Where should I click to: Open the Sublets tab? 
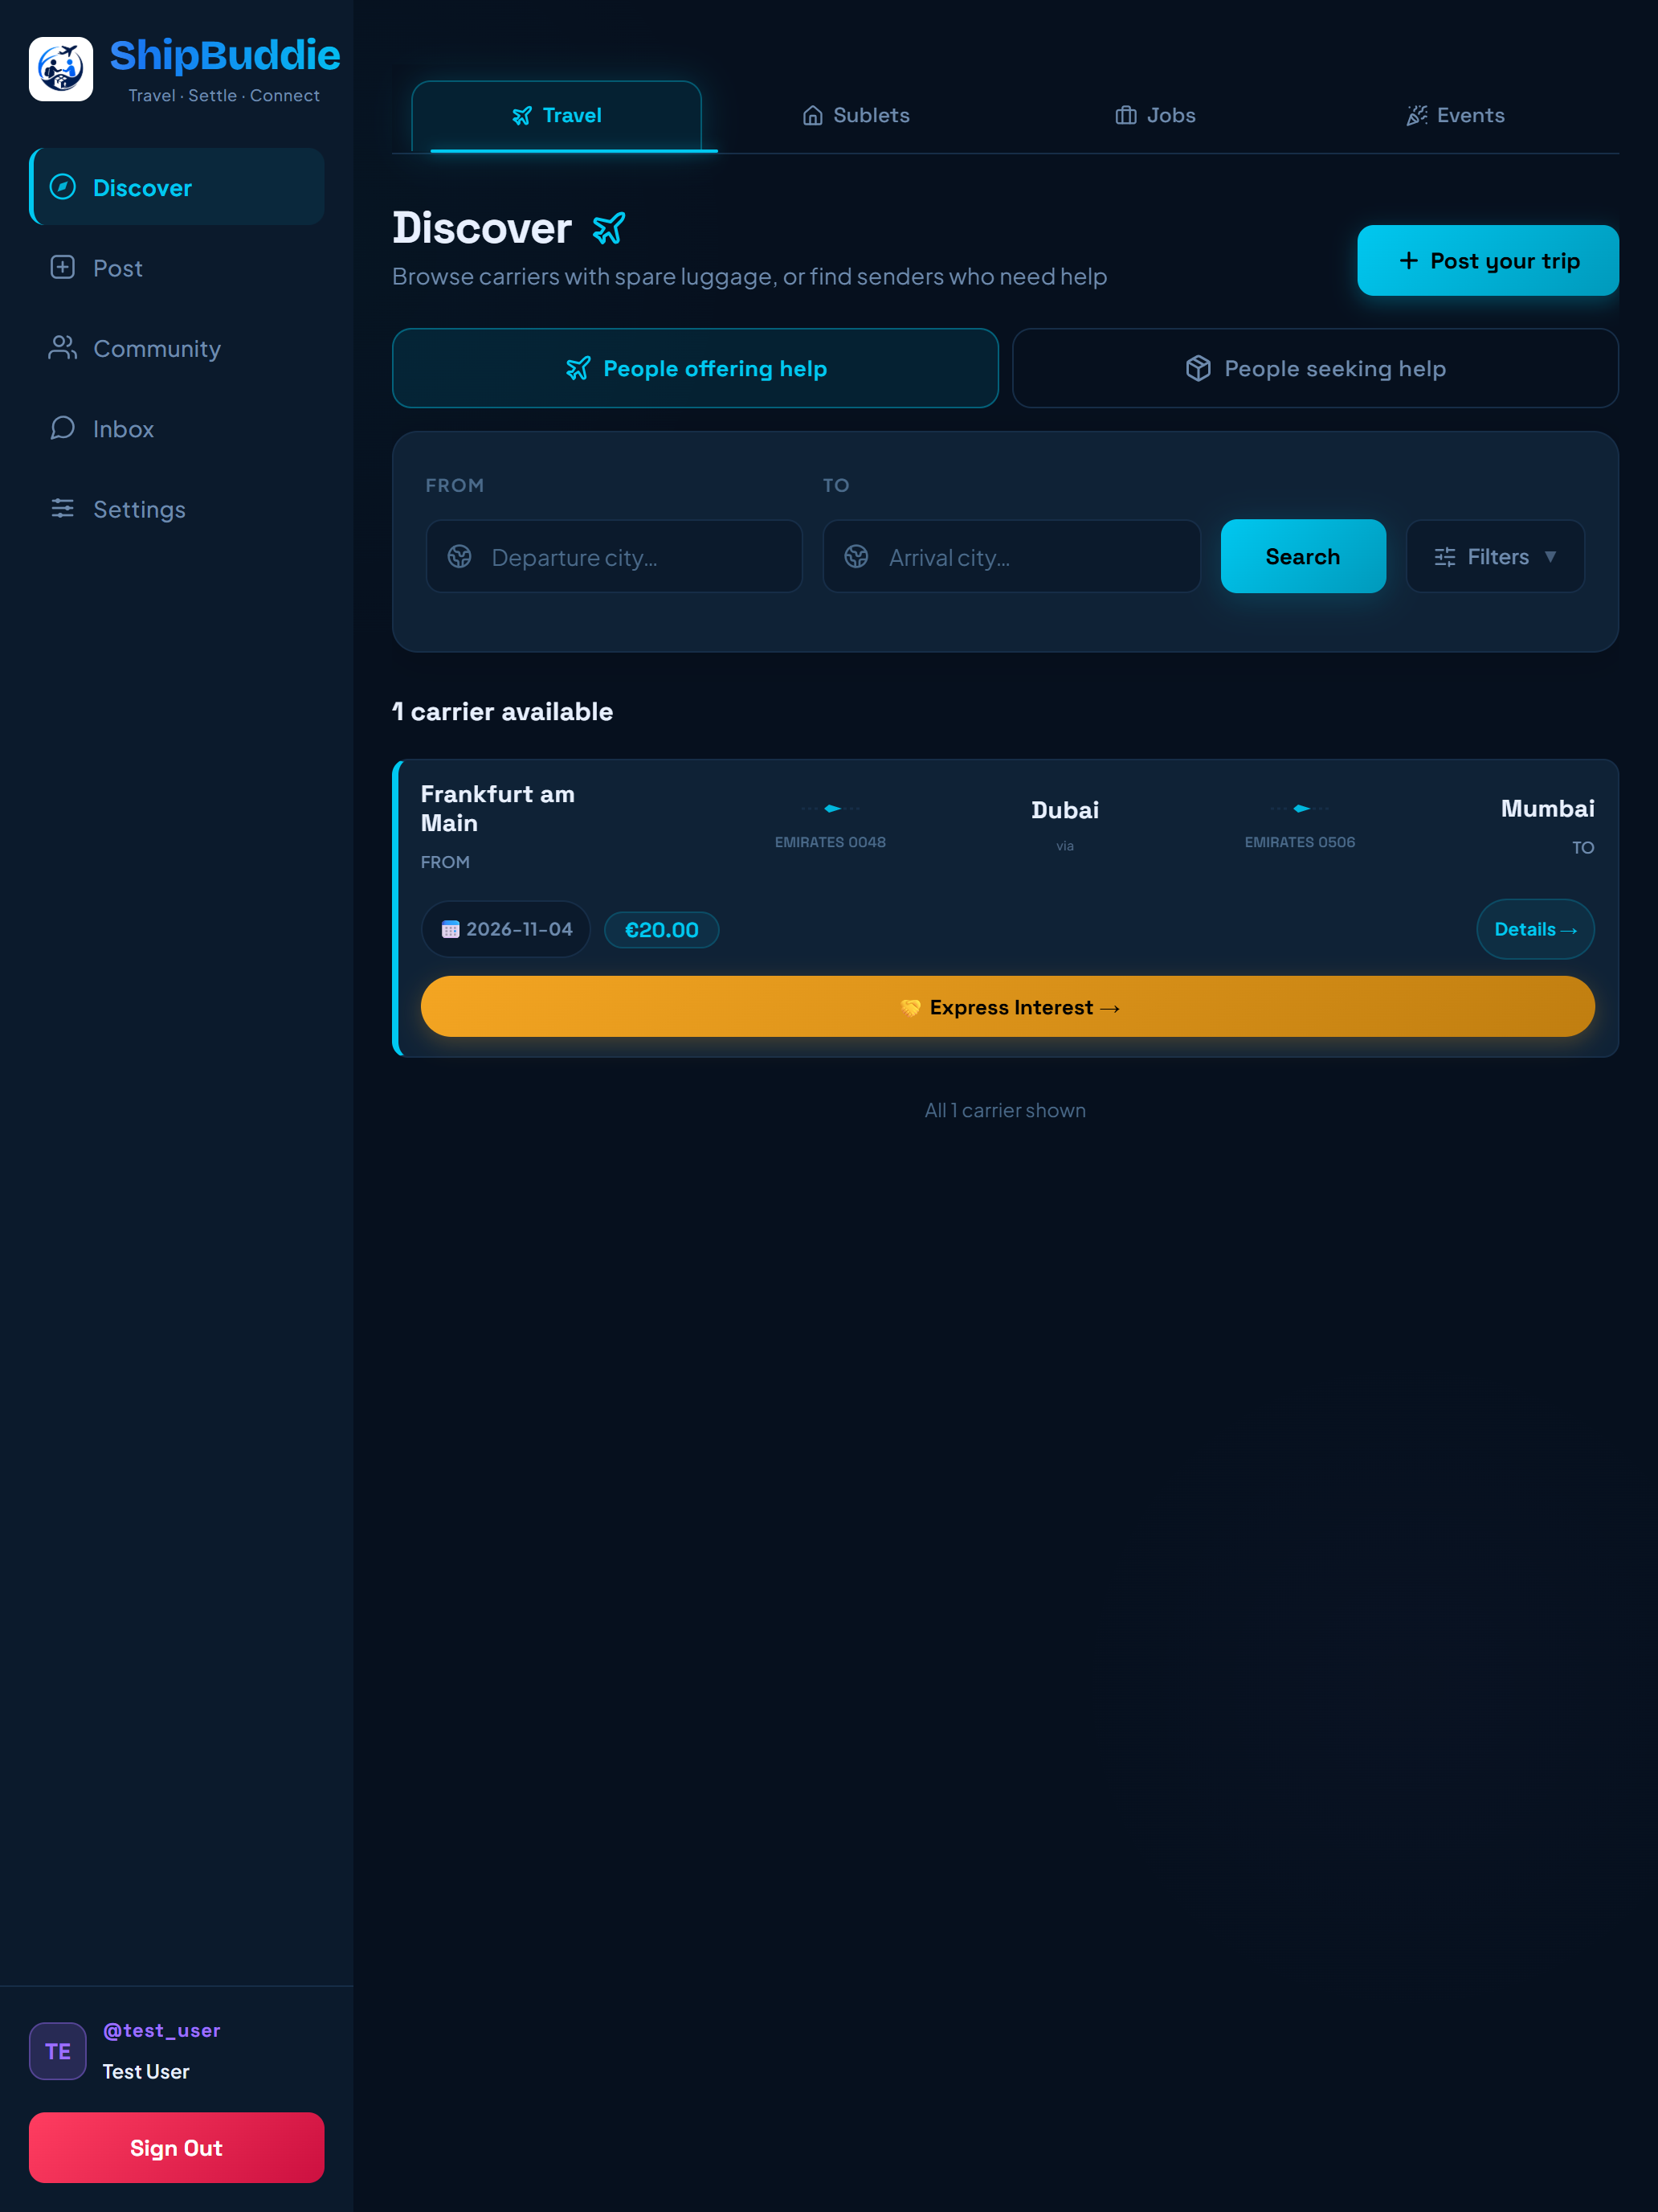coord(856,116)
